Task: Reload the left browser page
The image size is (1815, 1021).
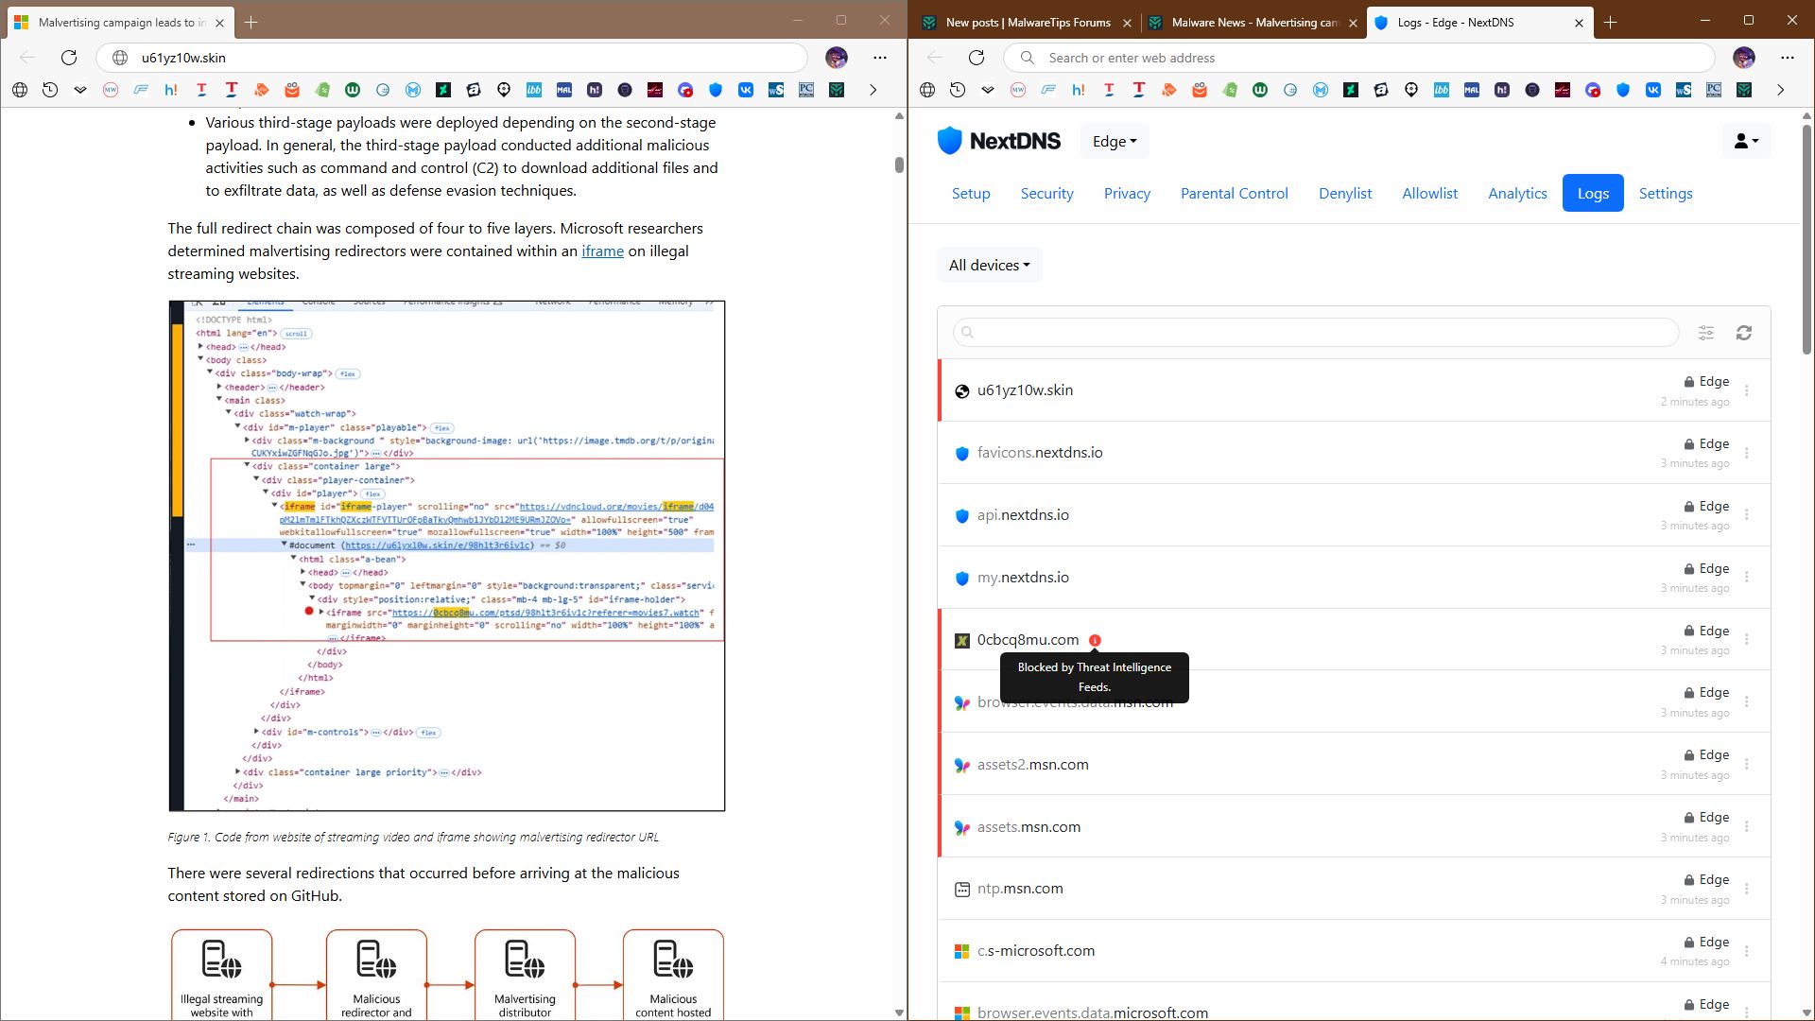Action: point(69,58)
